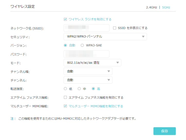Click the モード dropdown arrow icon
Screen dimensions: 186x140
point(118,63)
